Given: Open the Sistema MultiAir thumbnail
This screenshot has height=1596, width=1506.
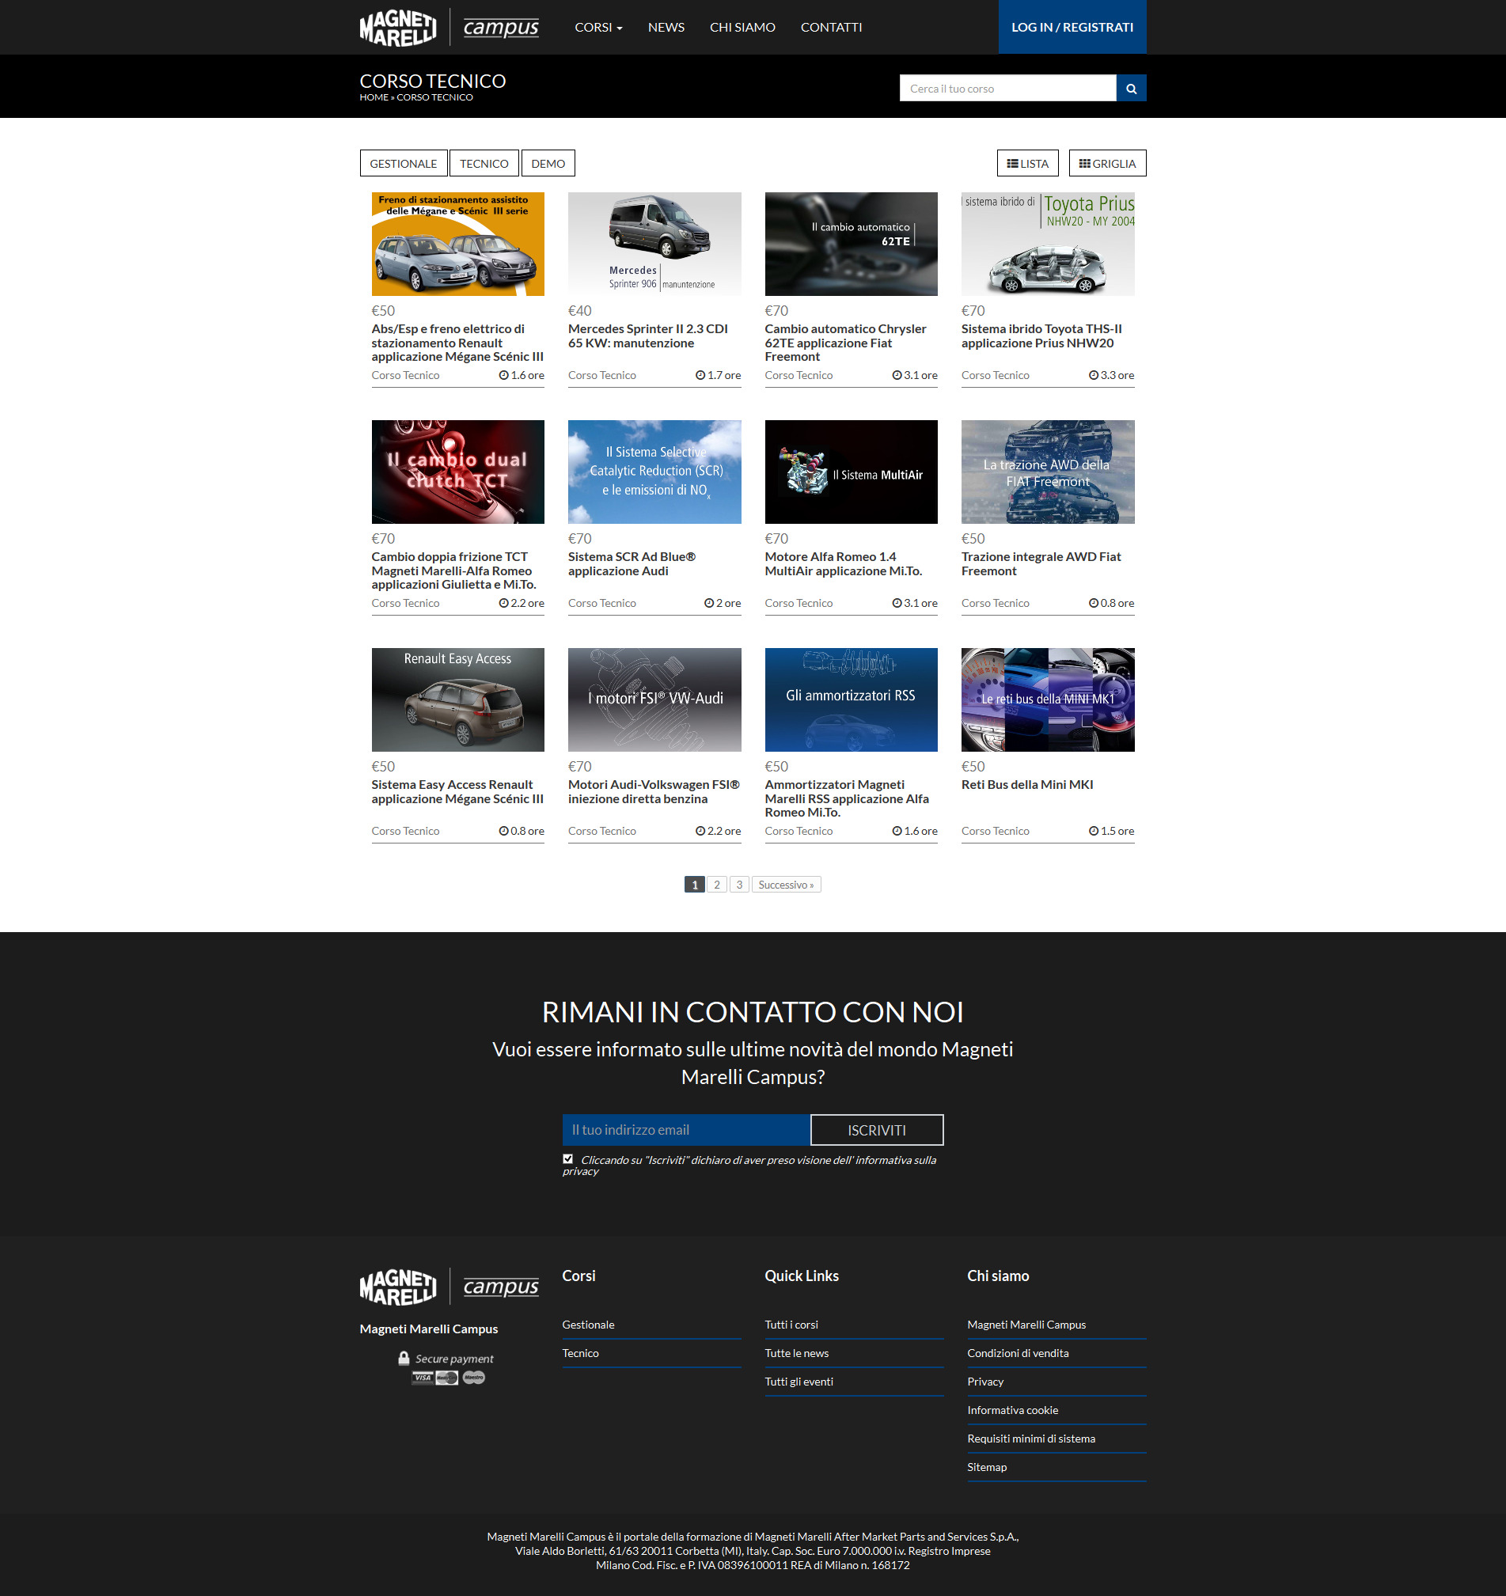Looking at the screenshot, I should coord(851,472).
